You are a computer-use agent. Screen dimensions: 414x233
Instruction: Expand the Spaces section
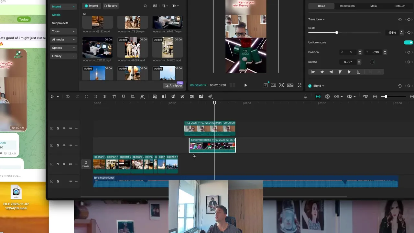click(x=63, y=48)
